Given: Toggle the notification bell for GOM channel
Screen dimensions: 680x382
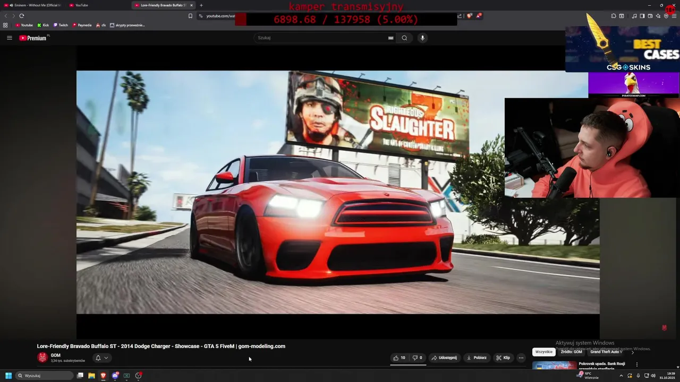Looking at the screenshot, I should tap(98, 358).
